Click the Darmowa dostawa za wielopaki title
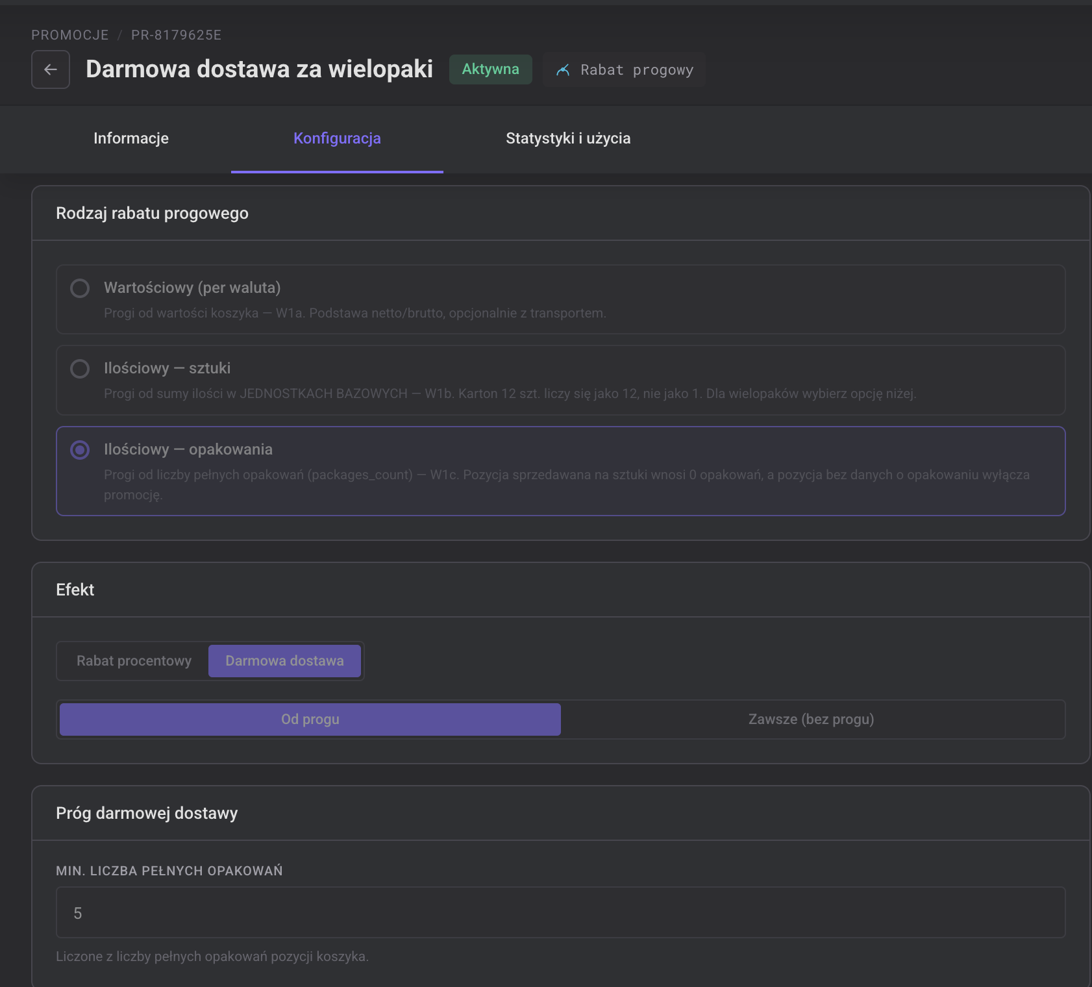The image size is (1092, 987). pos(259,69)
